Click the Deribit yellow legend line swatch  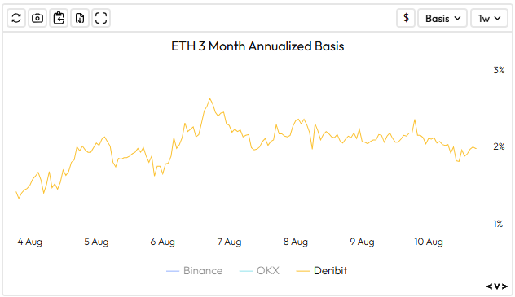pos(302,272)
